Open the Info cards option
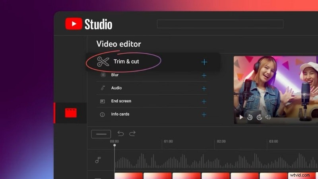 (x=120, y=114)
